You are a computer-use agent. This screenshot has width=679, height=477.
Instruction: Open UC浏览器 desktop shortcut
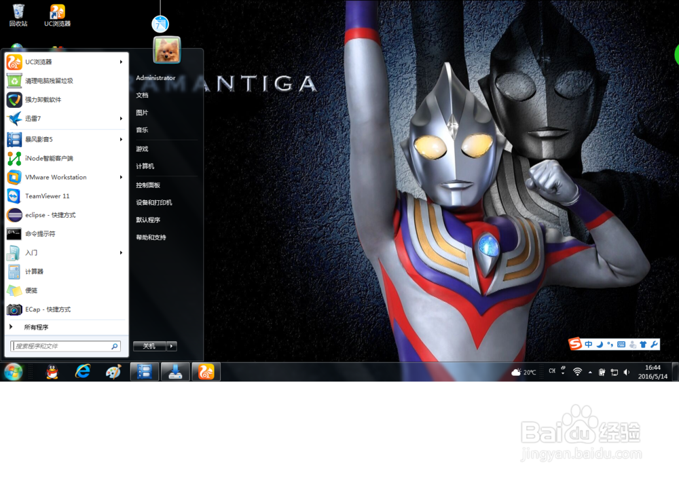[x=57, y=15]
